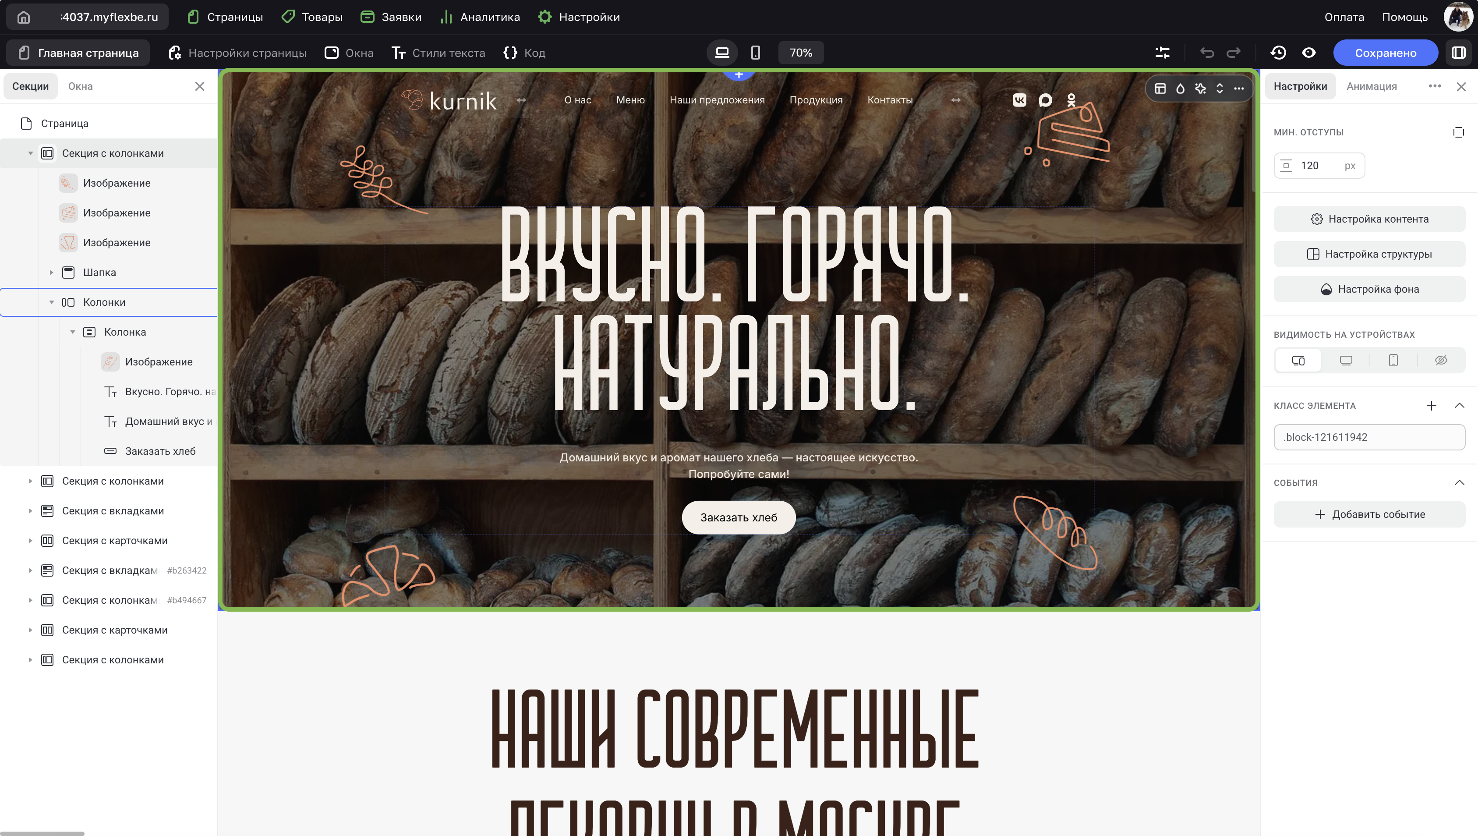The image size is (1478, 836).
Task: Preview page with eye icon
Action: [1308, 53]
